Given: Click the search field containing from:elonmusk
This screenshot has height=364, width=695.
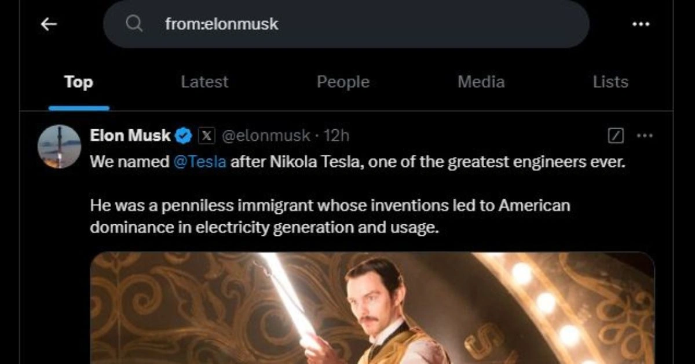Looking at the screenshot, I should [x=348, y=24].
